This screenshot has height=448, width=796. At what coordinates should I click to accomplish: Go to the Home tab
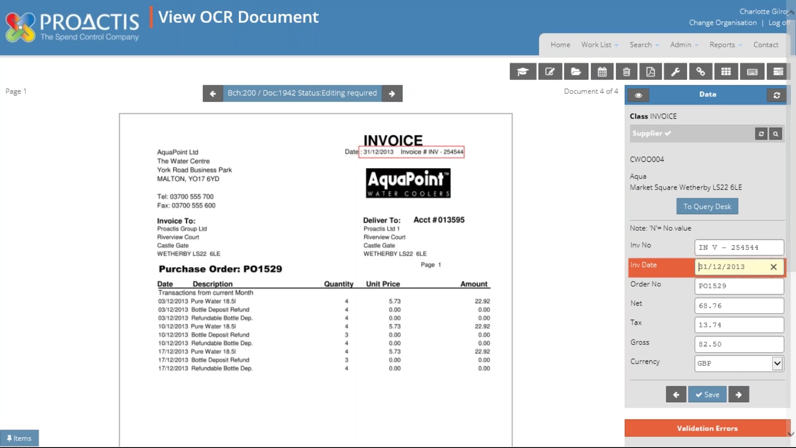pyautogui.click(x=560, y=44)
